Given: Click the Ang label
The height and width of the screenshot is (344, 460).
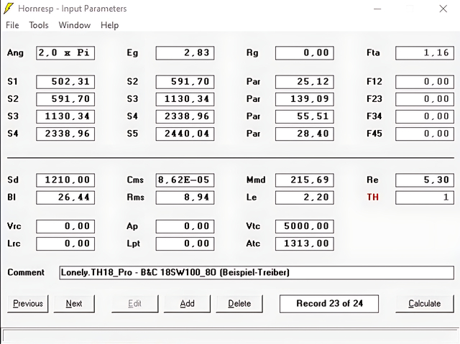Looking at the screenshot, I should (15, 53).
